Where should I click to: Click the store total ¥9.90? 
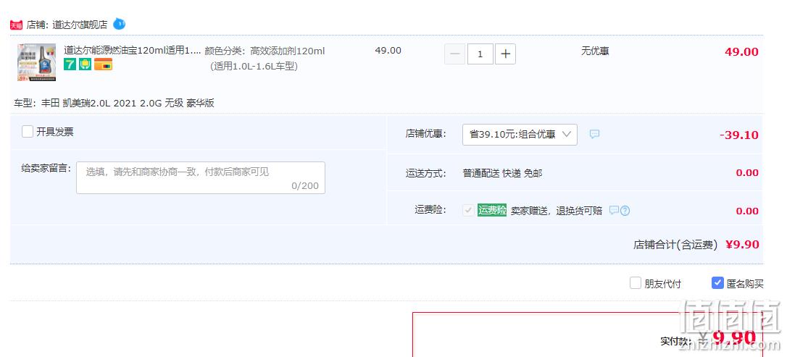click(742, 245)
